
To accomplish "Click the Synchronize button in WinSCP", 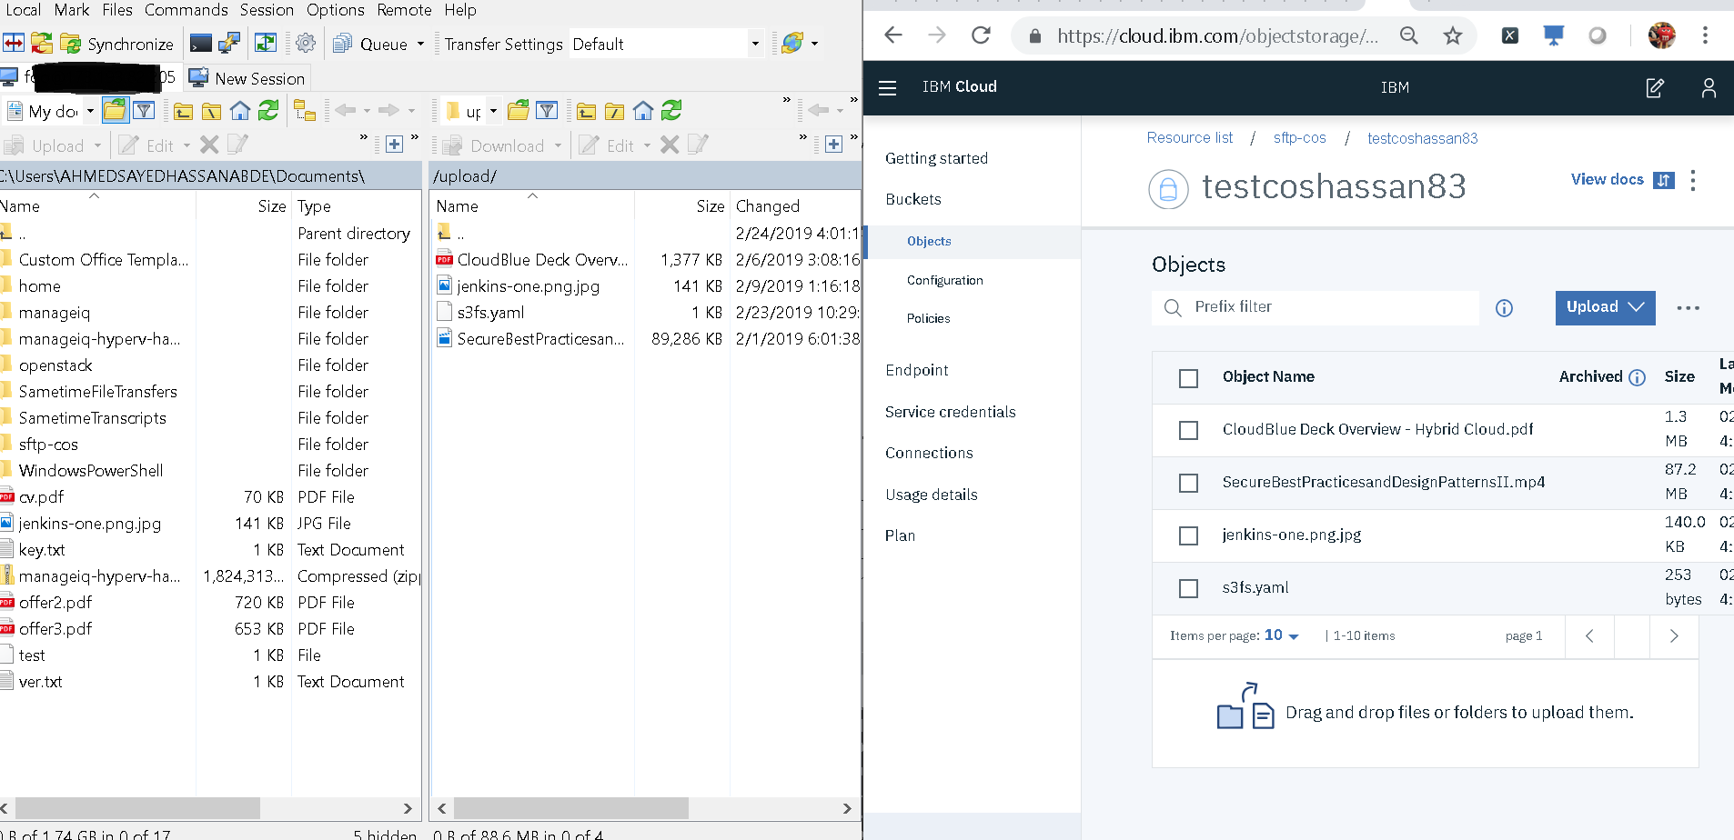I will (117, 44).
